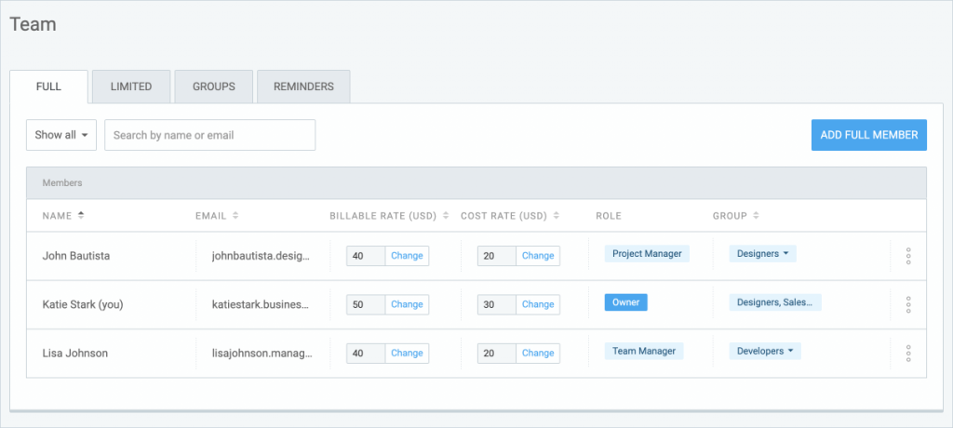
Task: Open Designers, Sales group selector for Katie
Action: click(x=775, y=302)
